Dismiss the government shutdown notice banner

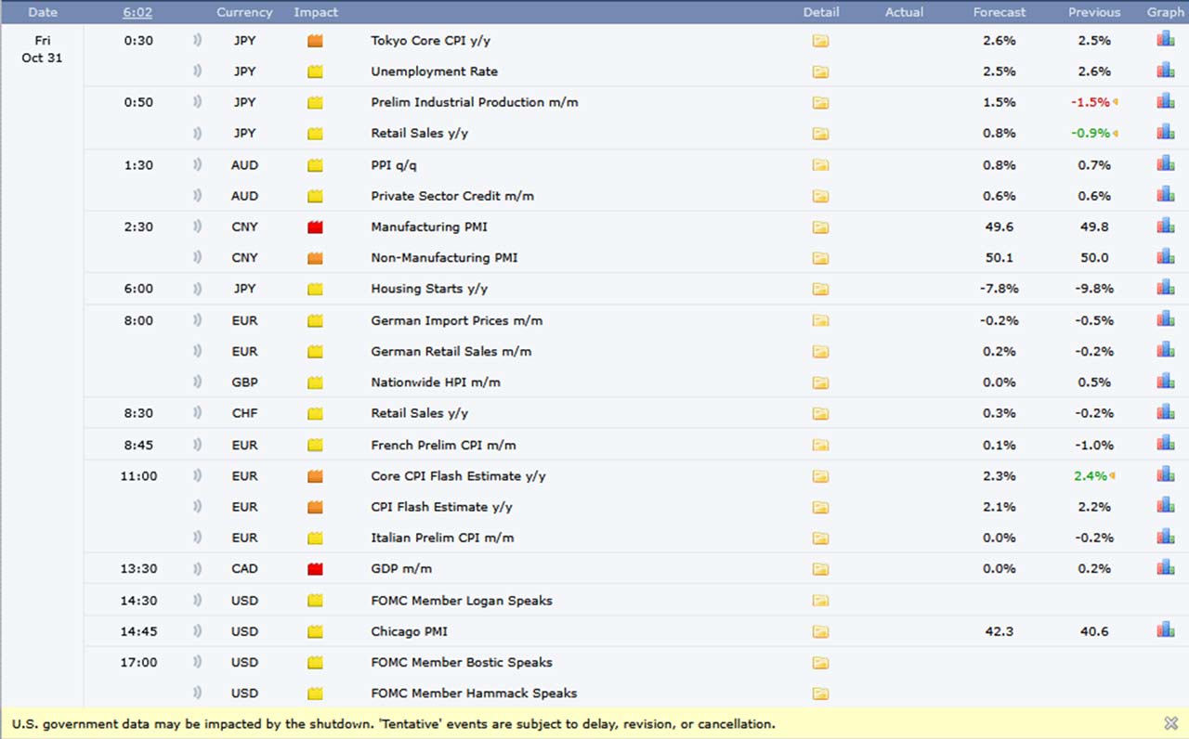(1170, 723)
